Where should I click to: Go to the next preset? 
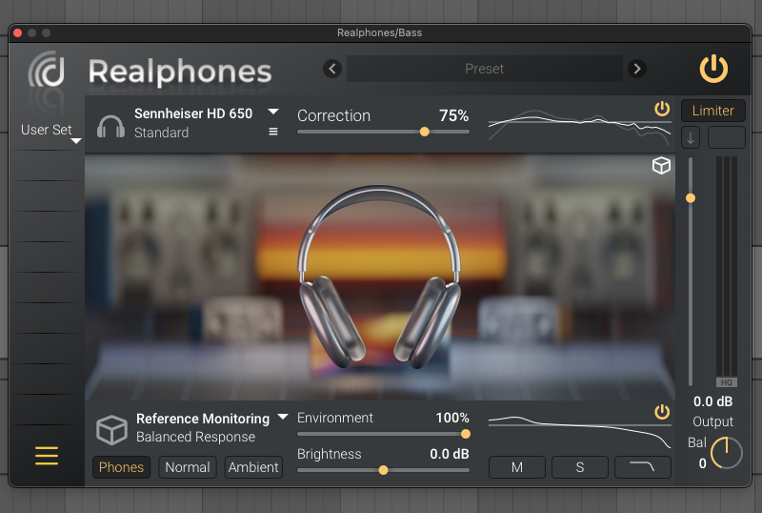(x=637, y=69)
